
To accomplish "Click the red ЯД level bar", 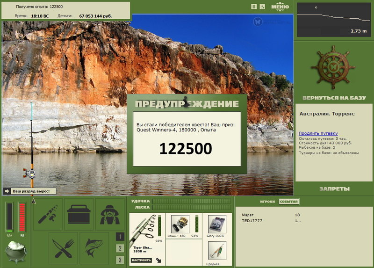I will point(22,217).
